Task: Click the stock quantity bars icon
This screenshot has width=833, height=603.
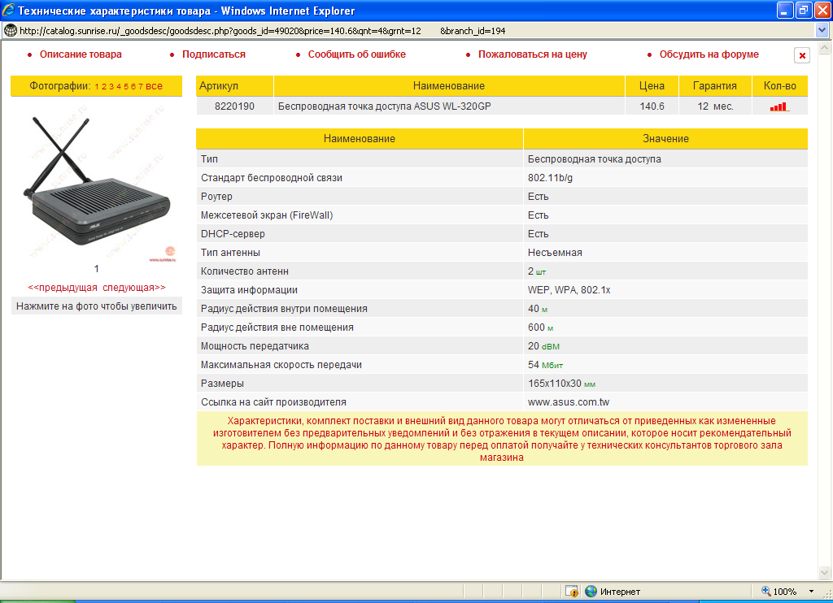Action: (779, 106)
